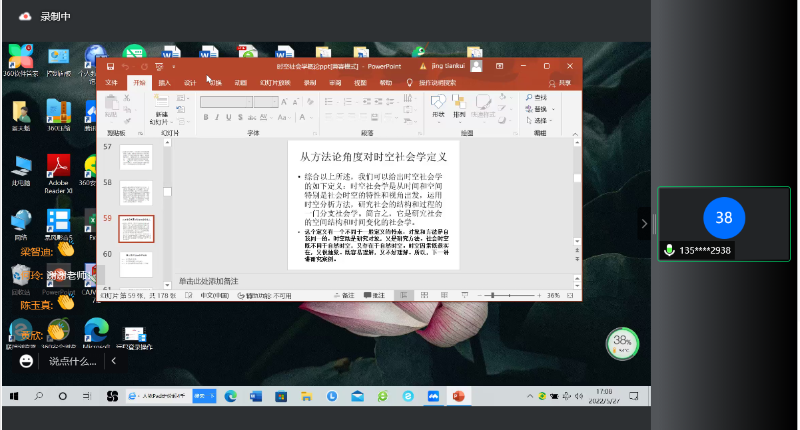Click the New Slide (新建幻灯片) icon

point(161,101)
